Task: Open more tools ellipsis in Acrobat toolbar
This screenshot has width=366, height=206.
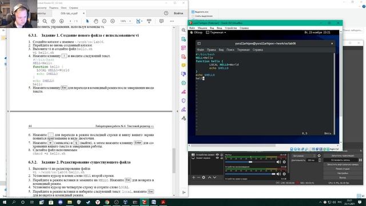Action: (172, 21)
